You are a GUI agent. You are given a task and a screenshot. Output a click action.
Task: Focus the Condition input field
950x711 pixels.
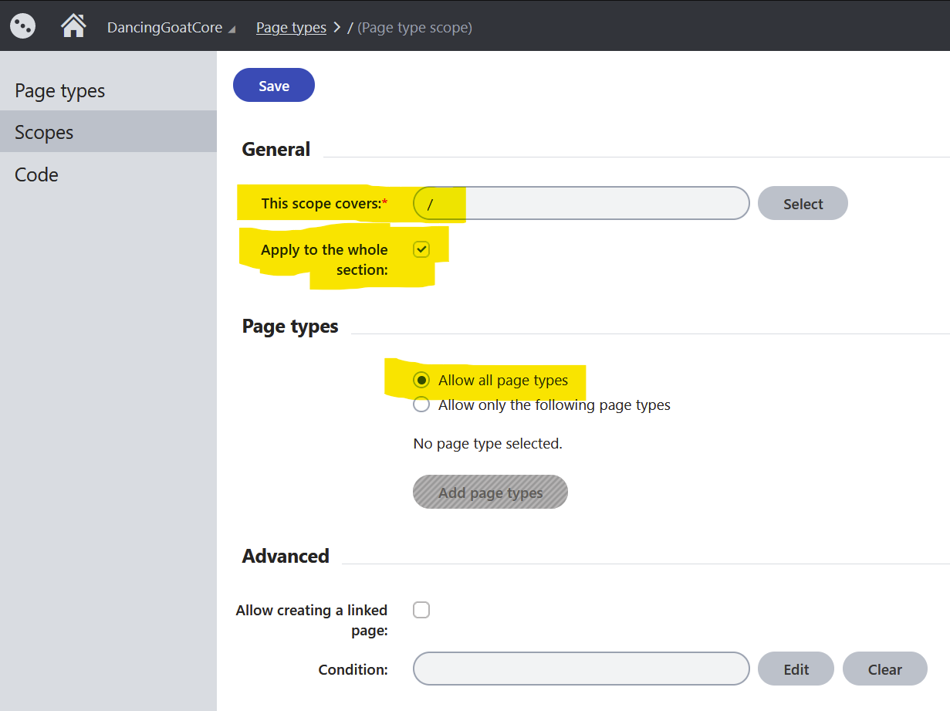click(x=581, y=669)
